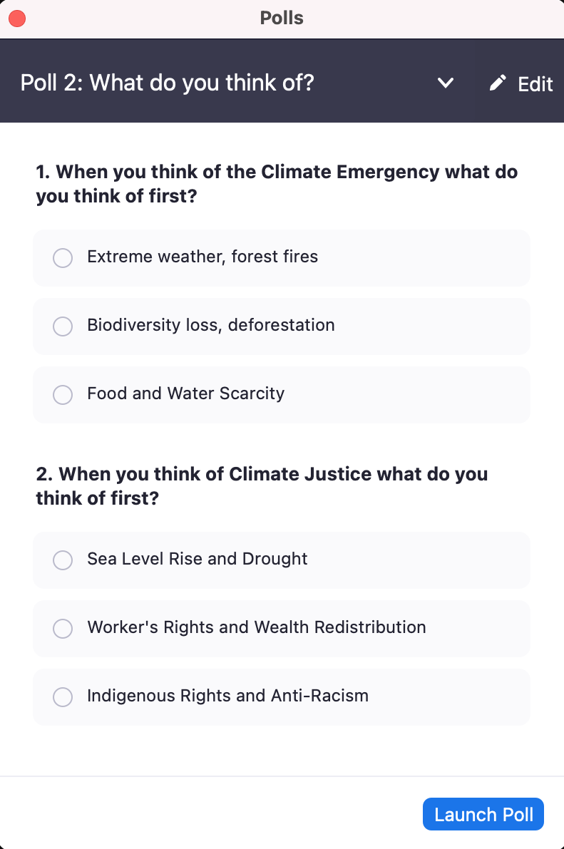Click the 'Polls' window title text
The image size is (564, 849).
pos(282,18)
